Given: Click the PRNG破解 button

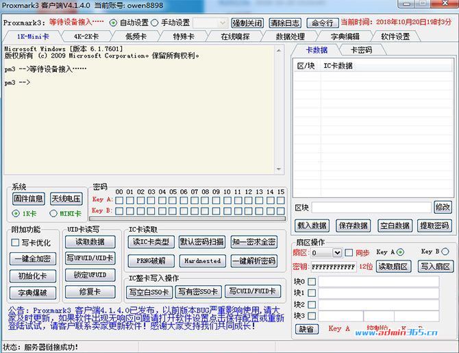Looking at the screenshot, I should (x=151, y=260).
